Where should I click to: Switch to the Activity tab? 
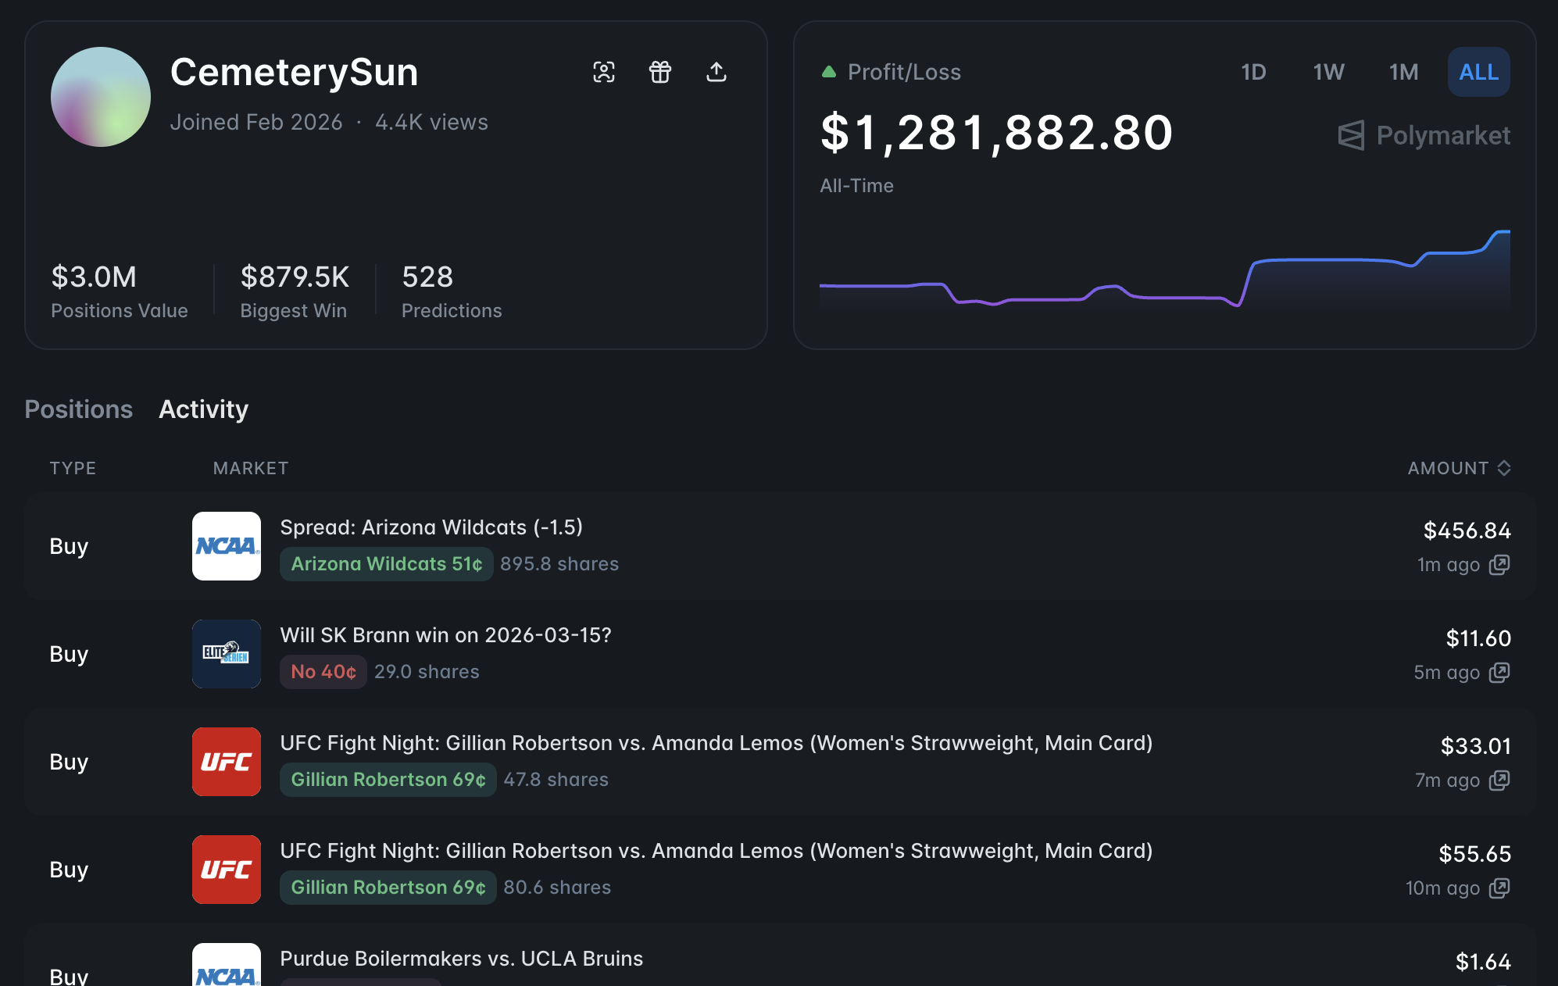[203, 409]
